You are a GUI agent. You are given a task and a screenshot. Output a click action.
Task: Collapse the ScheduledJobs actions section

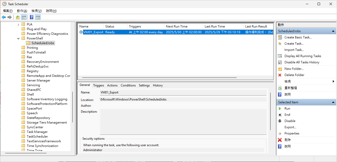(x=333, y=31)
